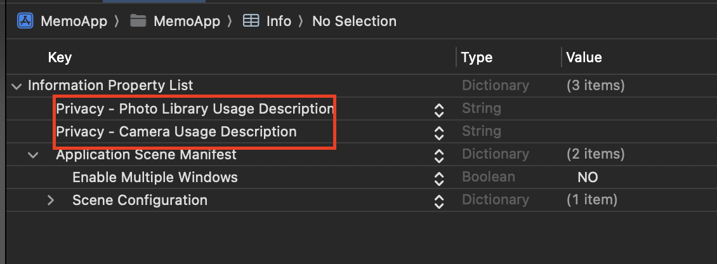This screenshot has height=264, width=717.
Task: Open key stepper for Application Scene Manifest
Action: [438, 155]
